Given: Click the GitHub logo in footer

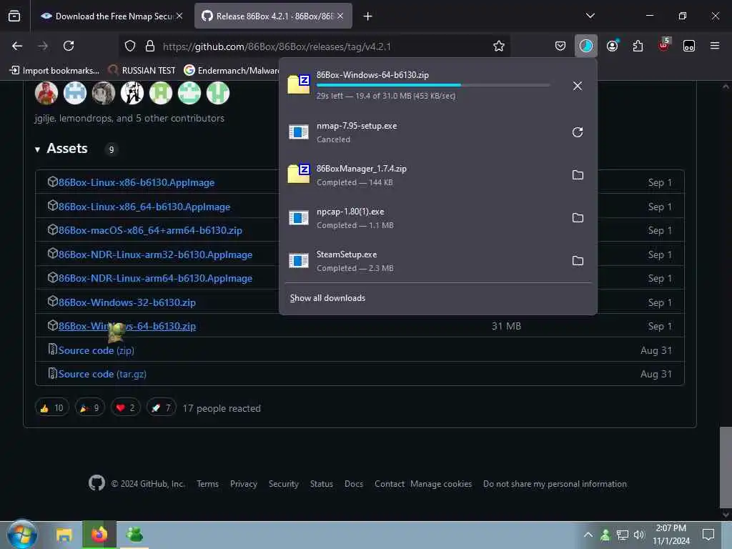Looking at the screenshot, I should point(97,483).
